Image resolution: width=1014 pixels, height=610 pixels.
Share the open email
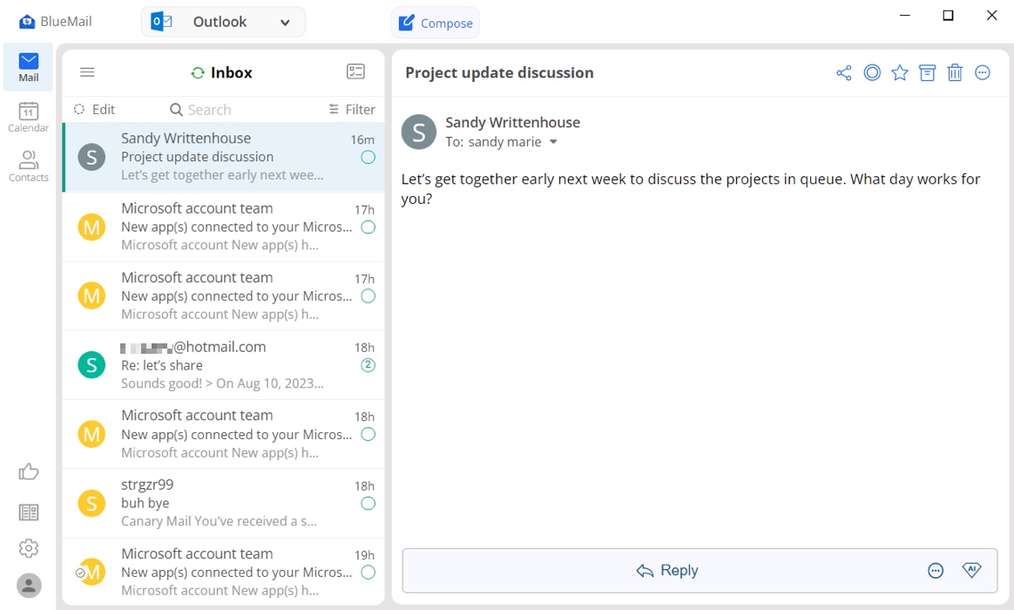[843, 73]
